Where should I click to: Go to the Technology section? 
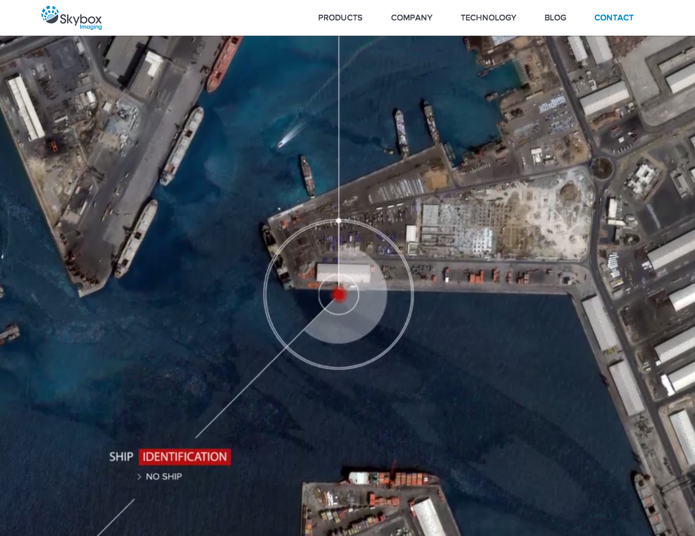(x=488, y=18)
